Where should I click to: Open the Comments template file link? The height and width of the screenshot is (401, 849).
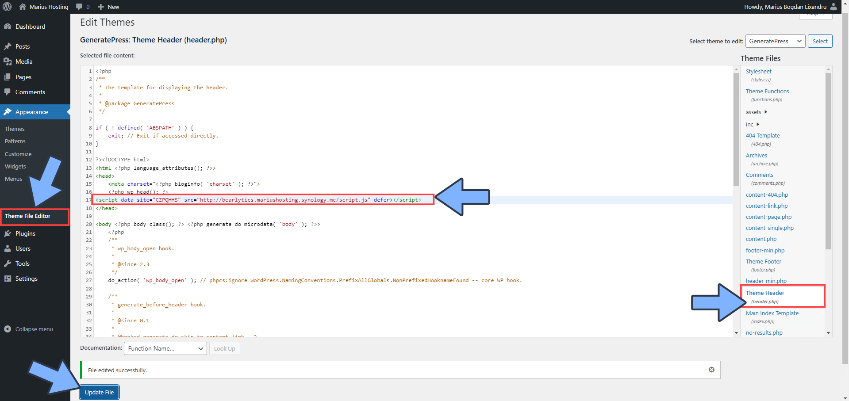[x=760, y=175]
